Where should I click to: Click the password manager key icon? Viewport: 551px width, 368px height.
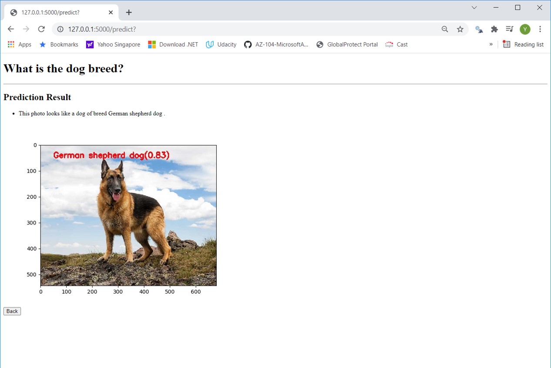click(x=479, y=29)
